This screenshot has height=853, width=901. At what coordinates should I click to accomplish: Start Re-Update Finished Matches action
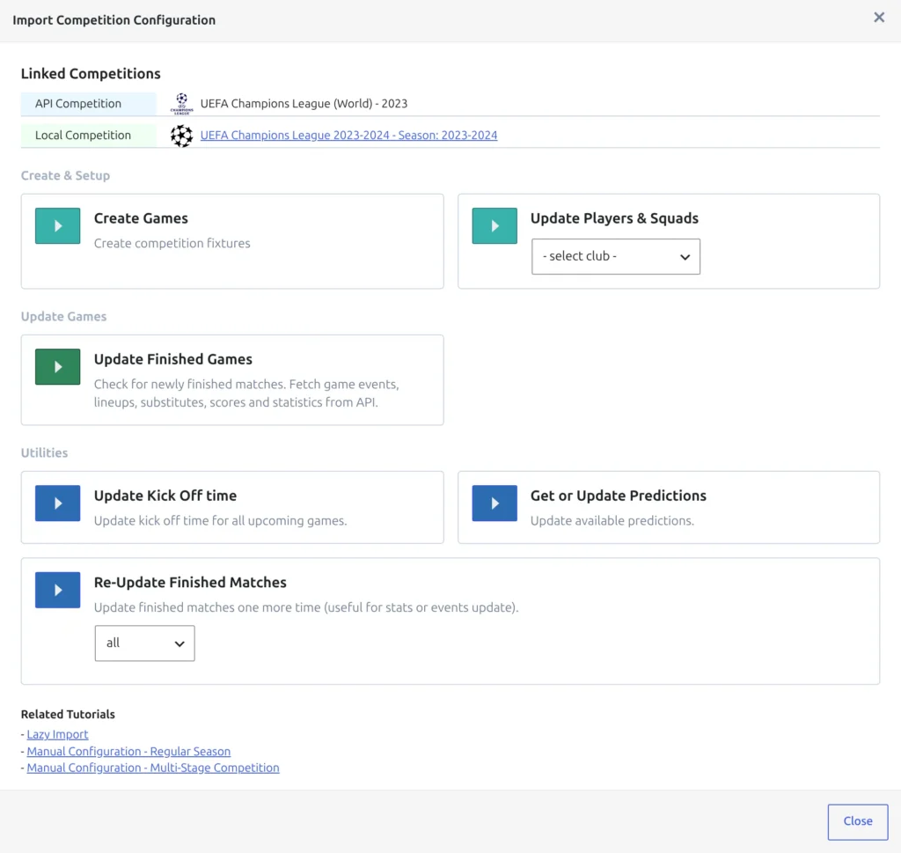click(57, 590)
